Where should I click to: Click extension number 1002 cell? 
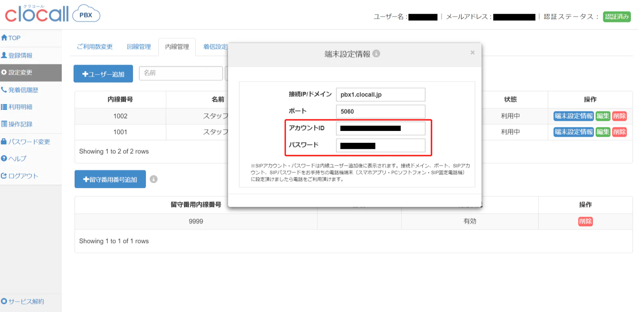[x=120, y=116]
